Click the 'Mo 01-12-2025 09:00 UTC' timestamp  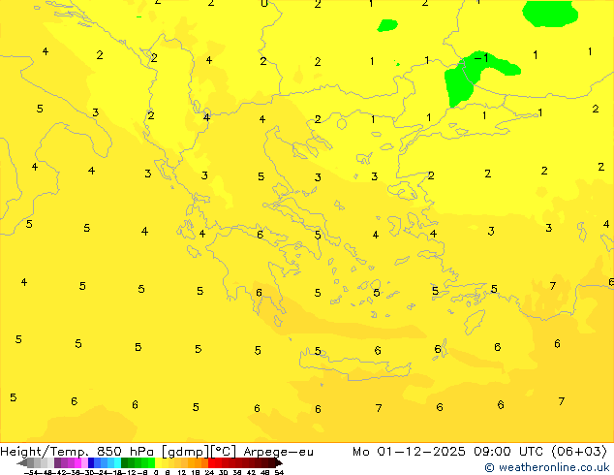[447, 451]
